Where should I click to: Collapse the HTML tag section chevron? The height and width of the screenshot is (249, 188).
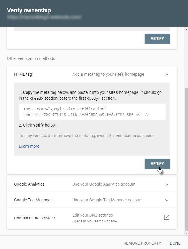167,75
